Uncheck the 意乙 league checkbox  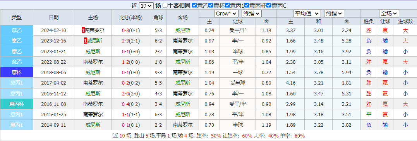194,5
